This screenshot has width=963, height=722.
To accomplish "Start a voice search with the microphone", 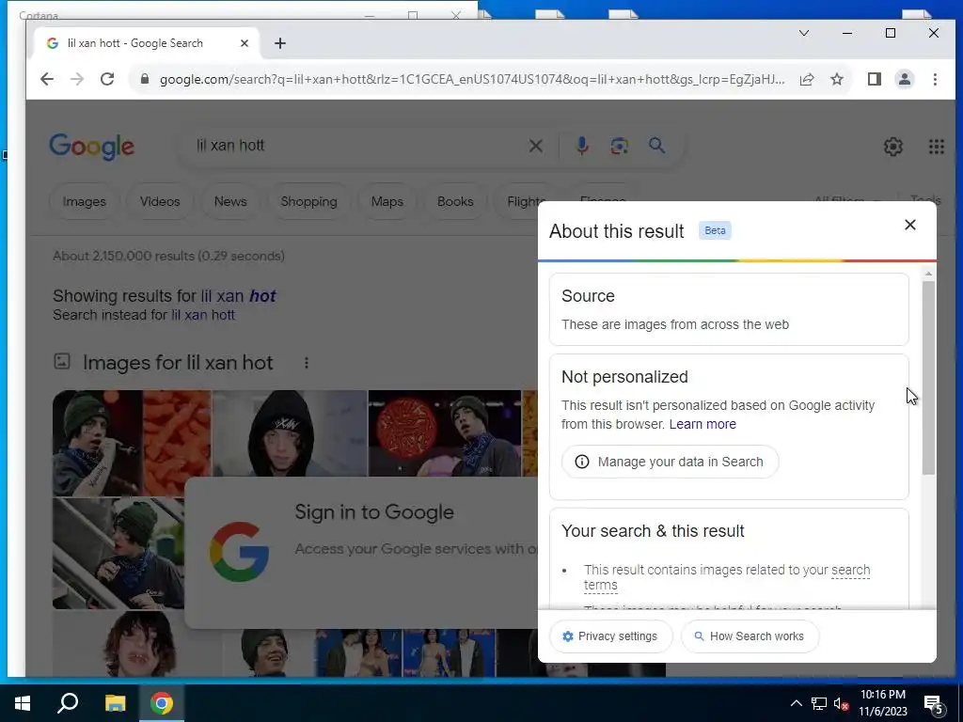I will coord(582,146).
